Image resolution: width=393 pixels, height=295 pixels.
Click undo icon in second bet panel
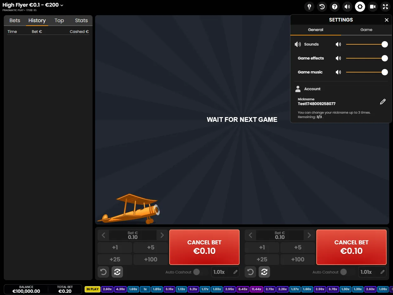pyautogui.click(x=250, y=272)
